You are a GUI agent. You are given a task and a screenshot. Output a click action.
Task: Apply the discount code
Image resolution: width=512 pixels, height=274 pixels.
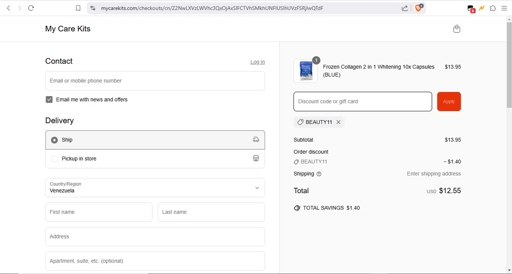click(x=449, y=101)
